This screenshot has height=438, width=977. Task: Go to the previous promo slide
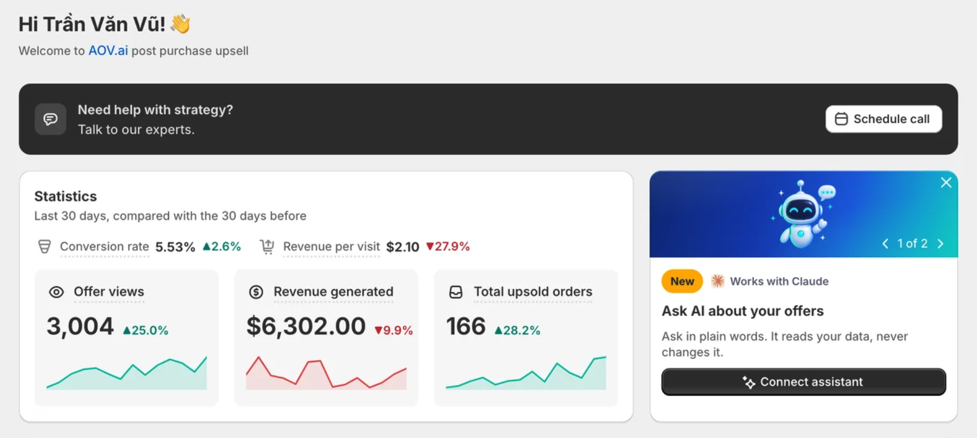(885, 244)
